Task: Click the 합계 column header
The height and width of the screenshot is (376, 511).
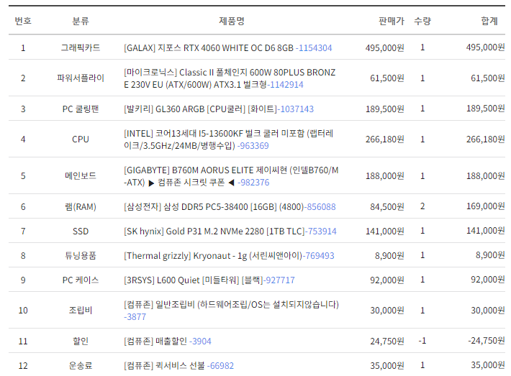Action: (489, 21)
